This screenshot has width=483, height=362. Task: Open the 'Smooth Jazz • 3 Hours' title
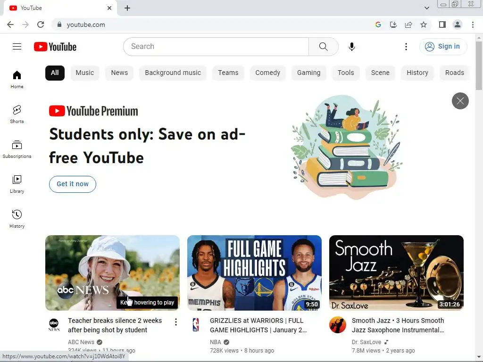click(398, 325)
